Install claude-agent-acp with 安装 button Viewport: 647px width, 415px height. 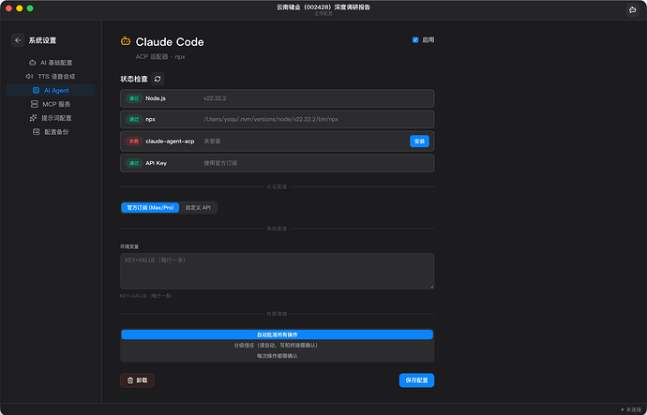419,141
